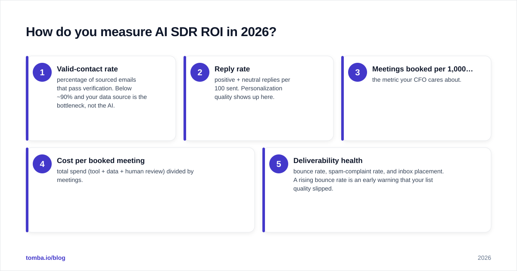Viewport: 517px width, 271px height.
Task: Click the 'total spend (tool + data + human review)' text
Action: click(x=125, y=171)
